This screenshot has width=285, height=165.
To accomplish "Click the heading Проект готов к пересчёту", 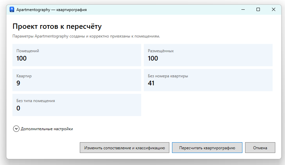I will 57,26.
